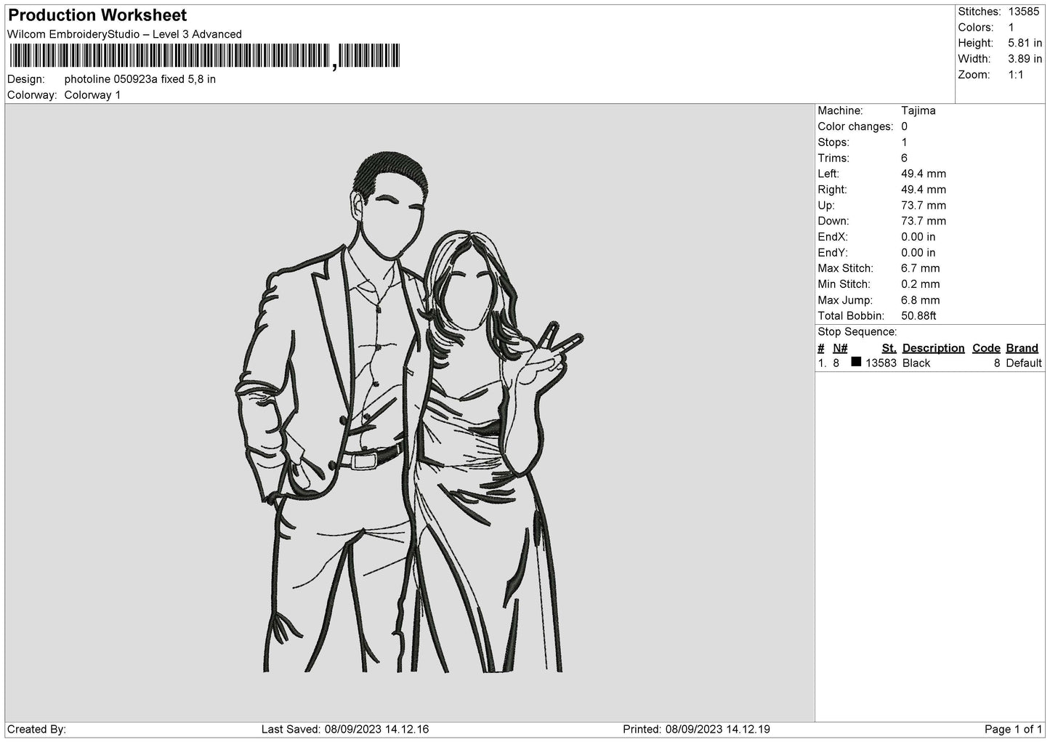The width and height of the screenshot is (1050, 742).
Task: Click the Stitches value '13585'
Action: pyautogui.click(x=1025, y=12)
